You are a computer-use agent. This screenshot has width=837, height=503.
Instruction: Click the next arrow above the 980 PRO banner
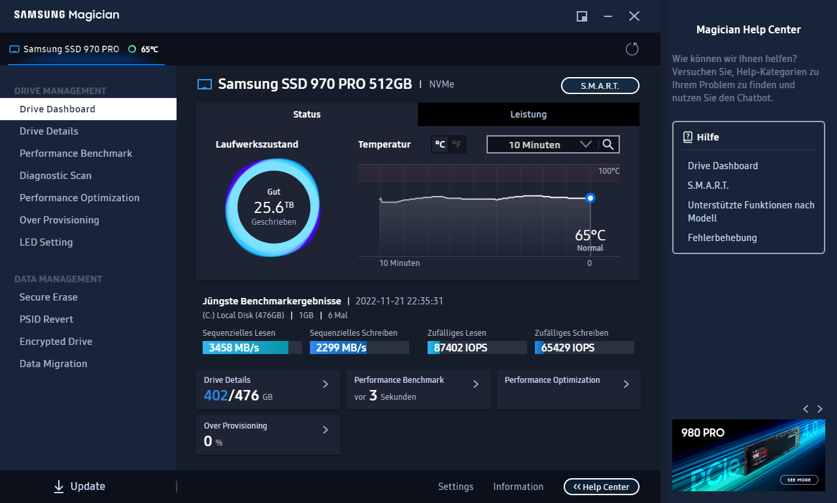[819, 409]
